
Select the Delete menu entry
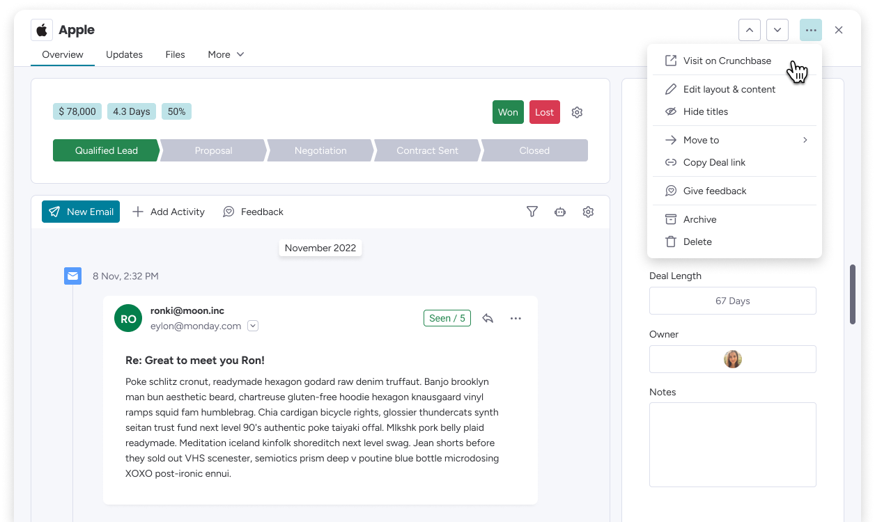tap(734, 242)
